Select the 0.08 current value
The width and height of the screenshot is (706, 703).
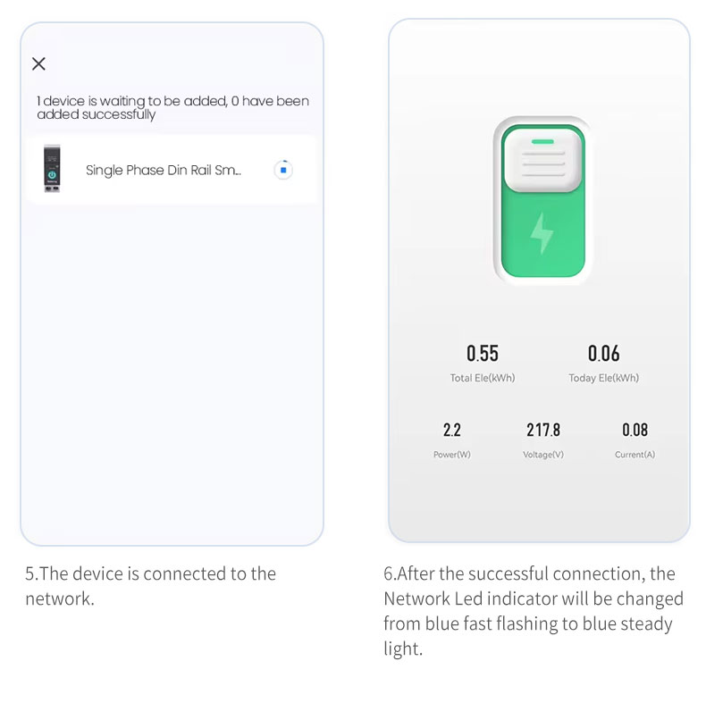click(x=635, y=430)
